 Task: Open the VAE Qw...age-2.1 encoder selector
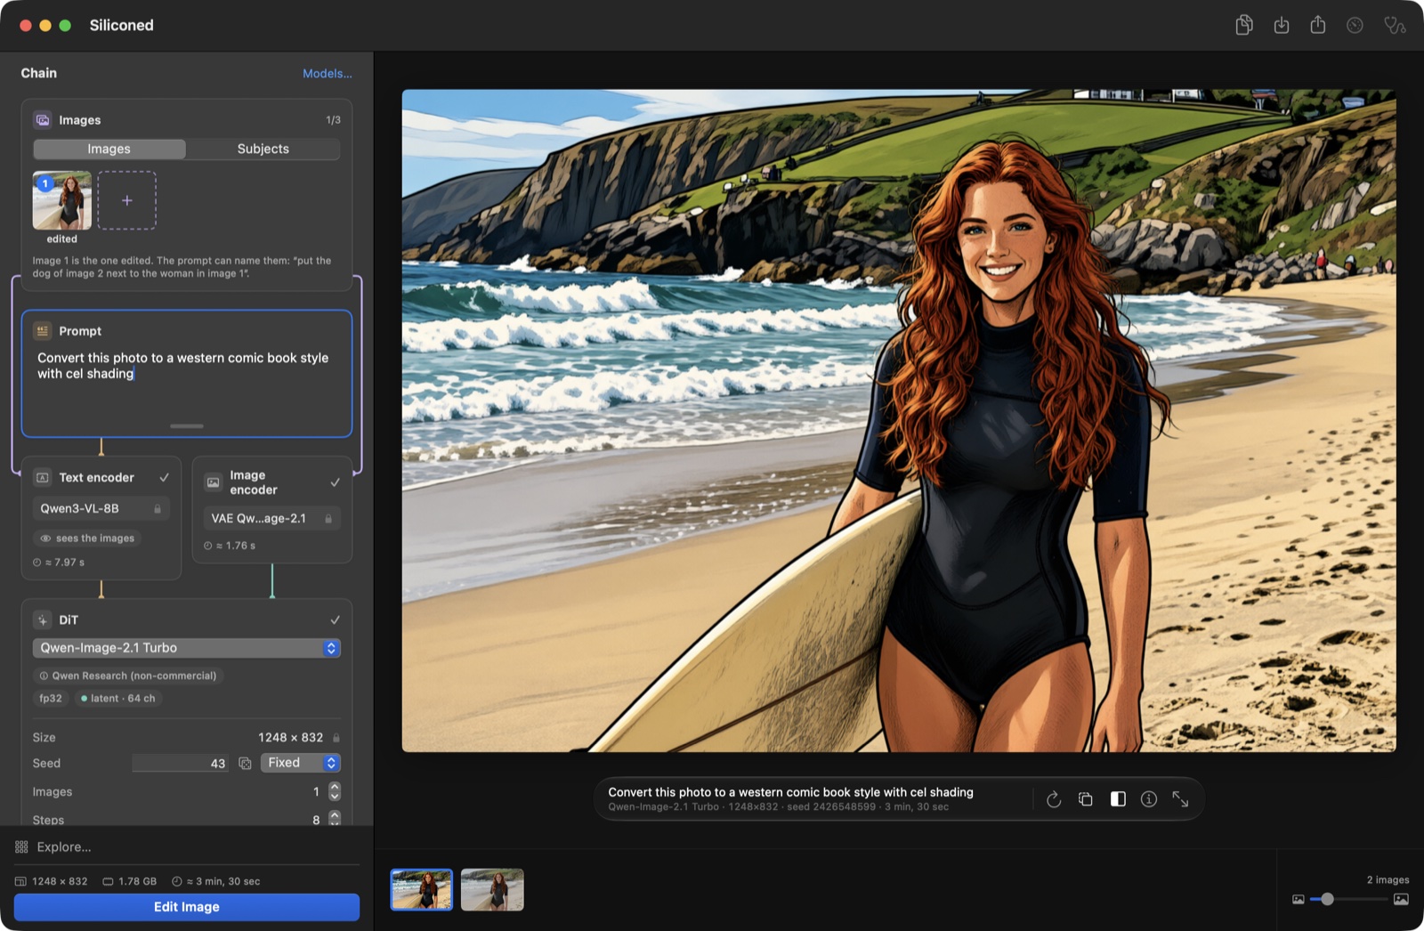pyautogui.click(x=272, y=518)
